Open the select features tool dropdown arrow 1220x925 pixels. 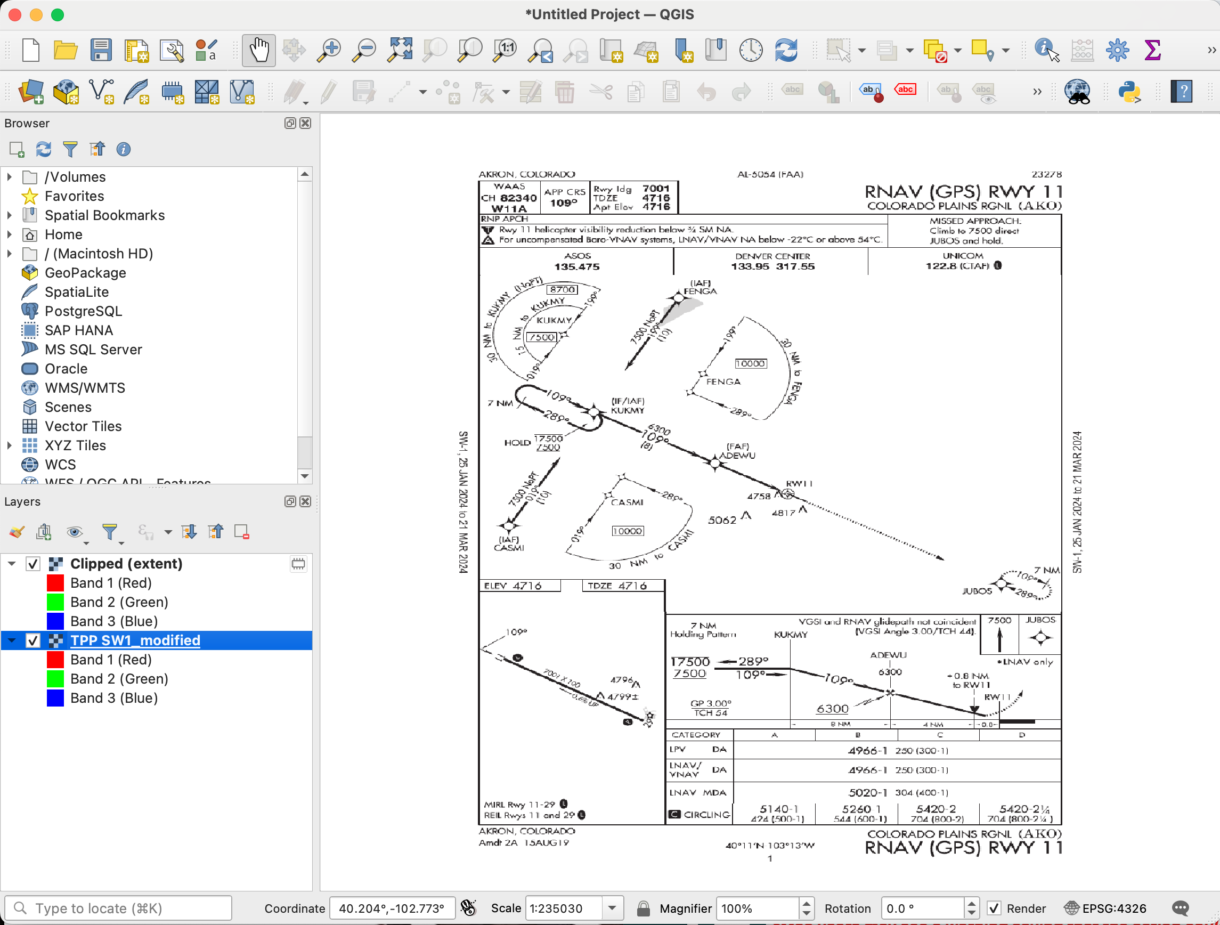(862, 50)
